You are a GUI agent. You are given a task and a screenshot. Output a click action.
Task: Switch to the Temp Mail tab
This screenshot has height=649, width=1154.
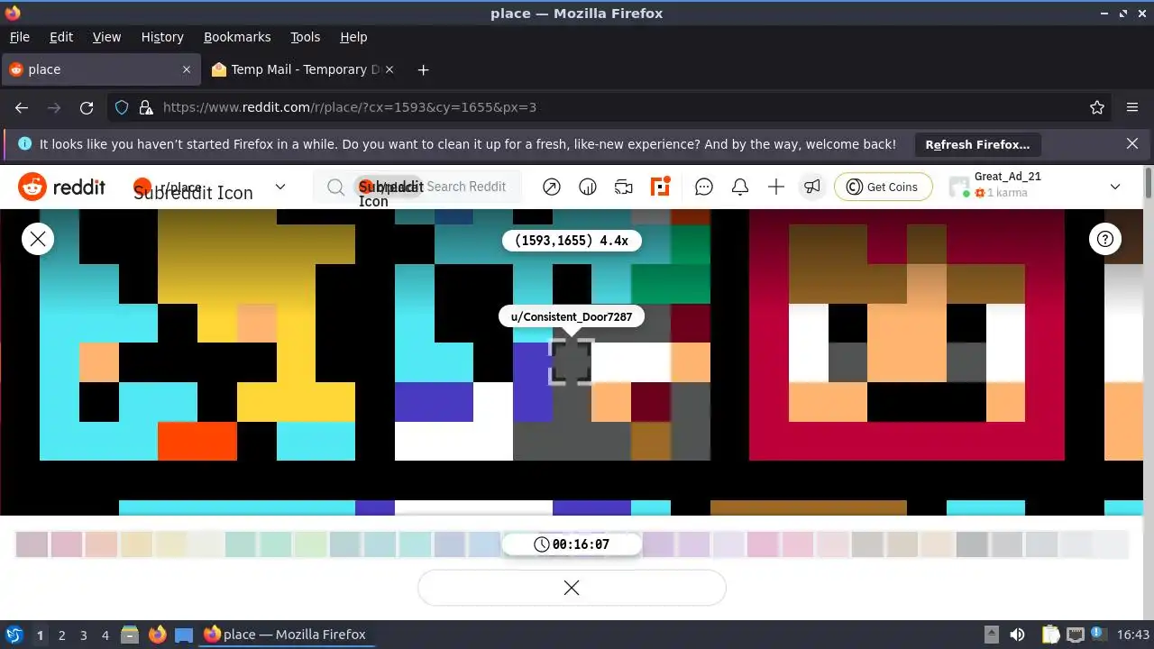305,69
